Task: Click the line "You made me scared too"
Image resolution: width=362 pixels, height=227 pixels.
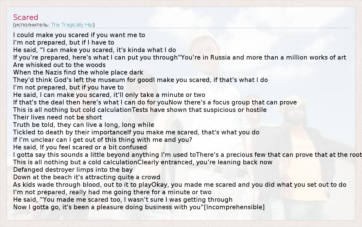Action: pos(123,200)
